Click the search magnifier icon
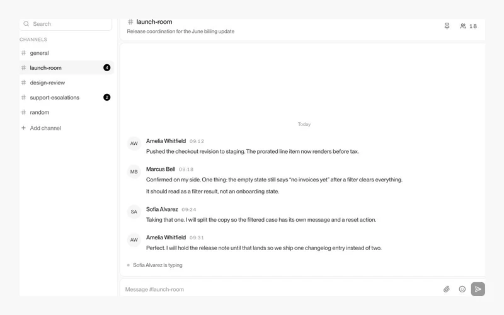 (x=26, y=24)
